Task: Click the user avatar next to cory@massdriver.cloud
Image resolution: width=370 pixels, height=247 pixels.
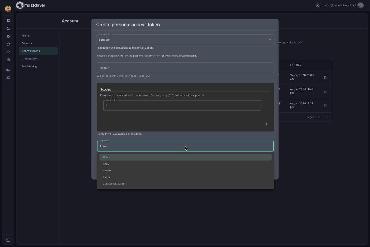Action: click(360, 5)
